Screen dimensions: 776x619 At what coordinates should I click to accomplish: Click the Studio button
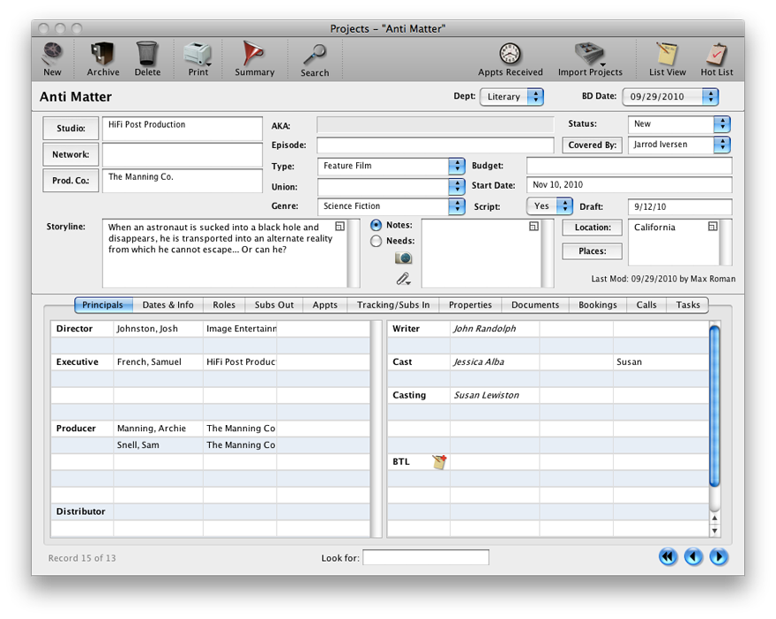pyautogui.click(x=71, y=128)
